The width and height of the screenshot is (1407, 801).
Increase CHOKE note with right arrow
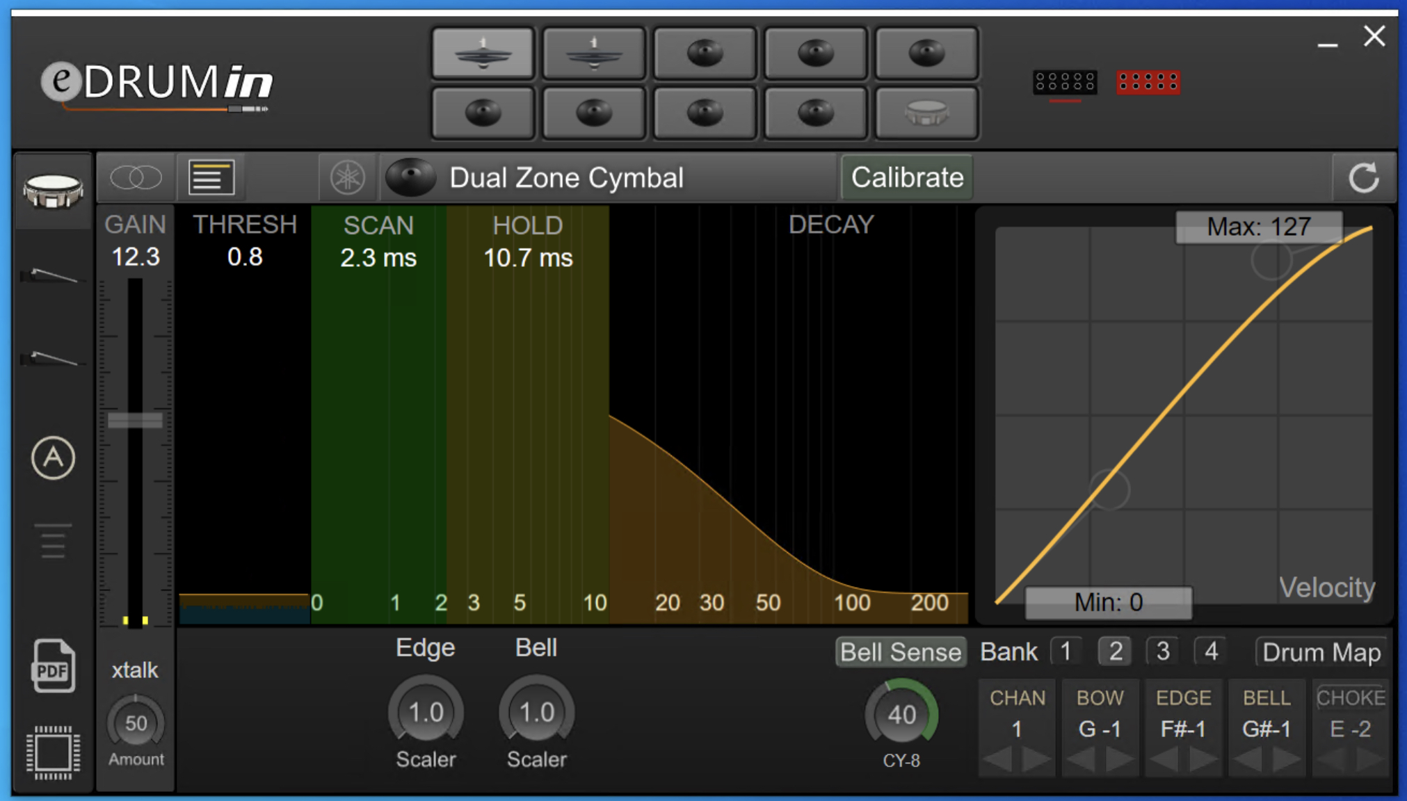[1369, 759]
